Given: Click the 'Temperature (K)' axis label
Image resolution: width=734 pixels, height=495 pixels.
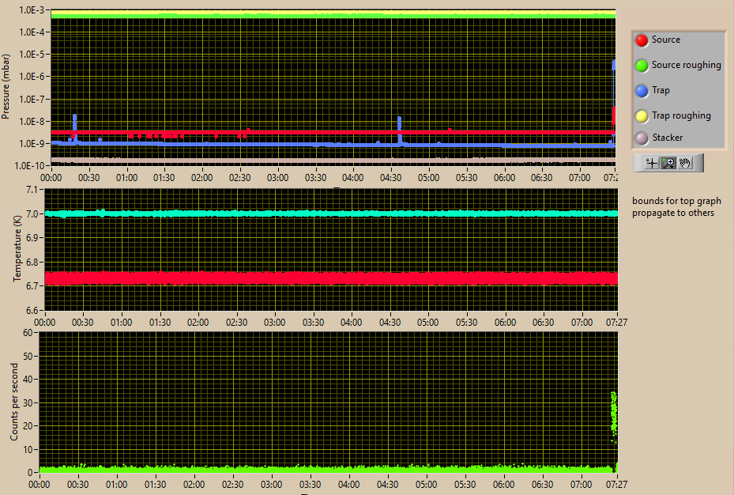Looking at the screenshot, I should [17, 248].
